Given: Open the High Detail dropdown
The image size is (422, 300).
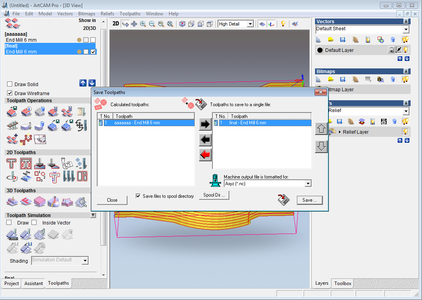Looking at the screenshot, I should 250,24.
